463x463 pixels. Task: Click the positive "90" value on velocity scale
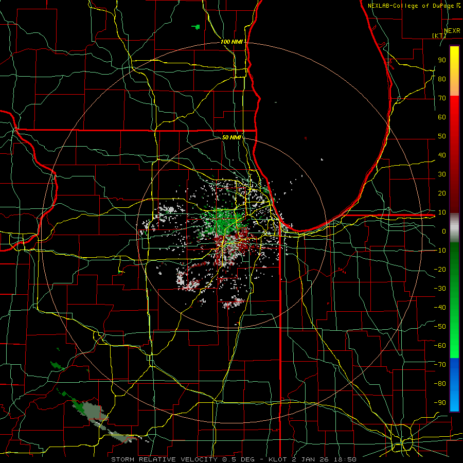[x=442, y=60]
